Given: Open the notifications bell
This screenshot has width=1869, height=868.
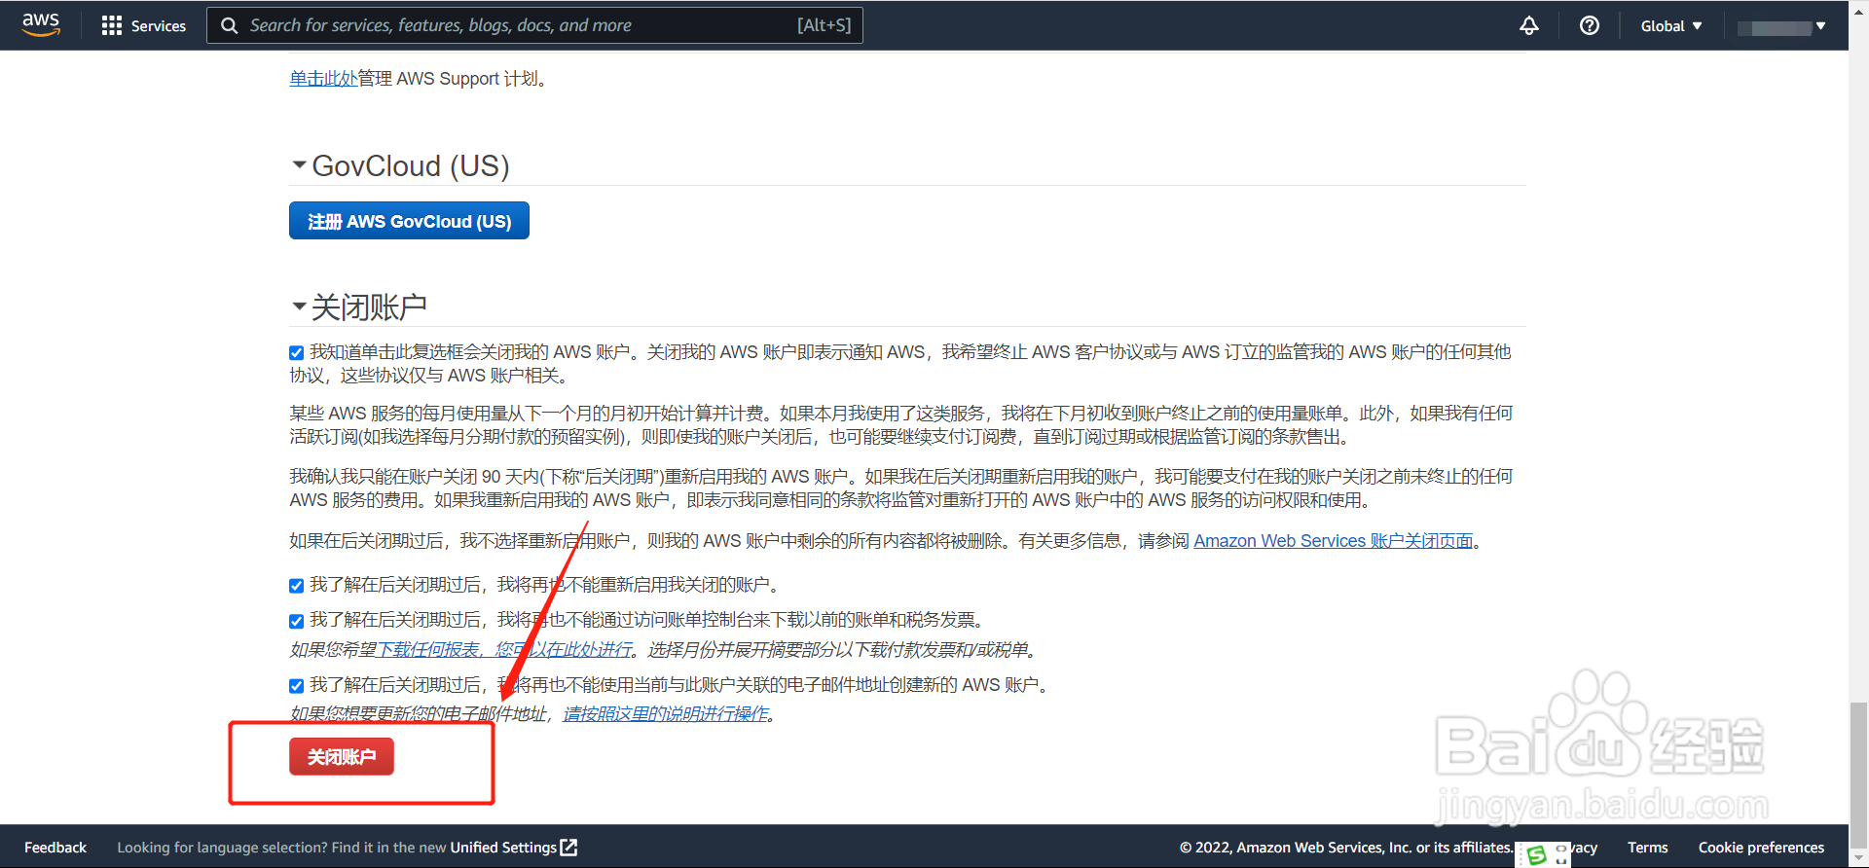Looking at the screenshot, I should pos(1529,25).
